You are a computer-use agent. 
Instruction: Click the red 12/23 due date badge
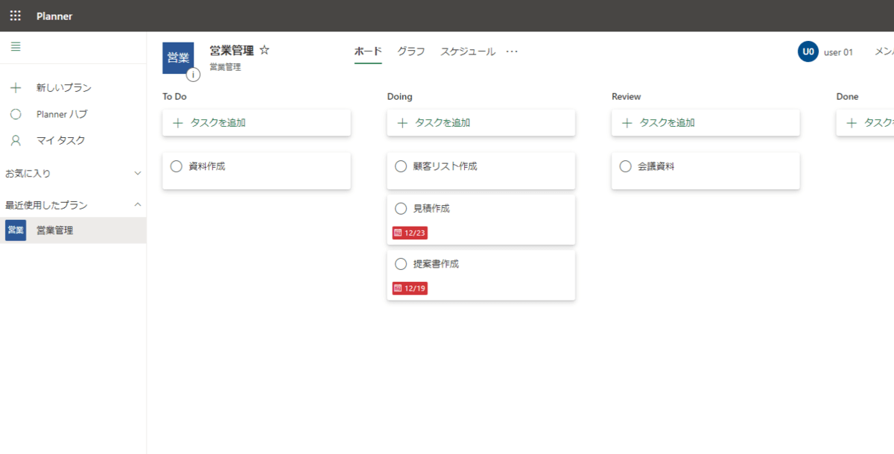pos(410,233)
